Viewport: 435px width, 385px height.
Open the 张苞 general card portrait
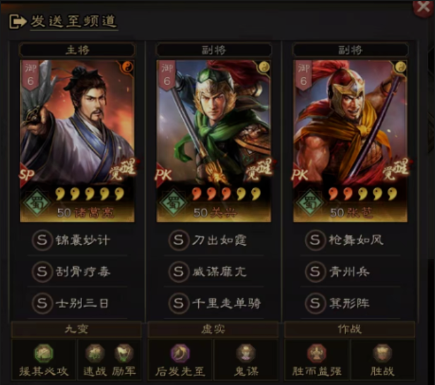tap(350, 141)
